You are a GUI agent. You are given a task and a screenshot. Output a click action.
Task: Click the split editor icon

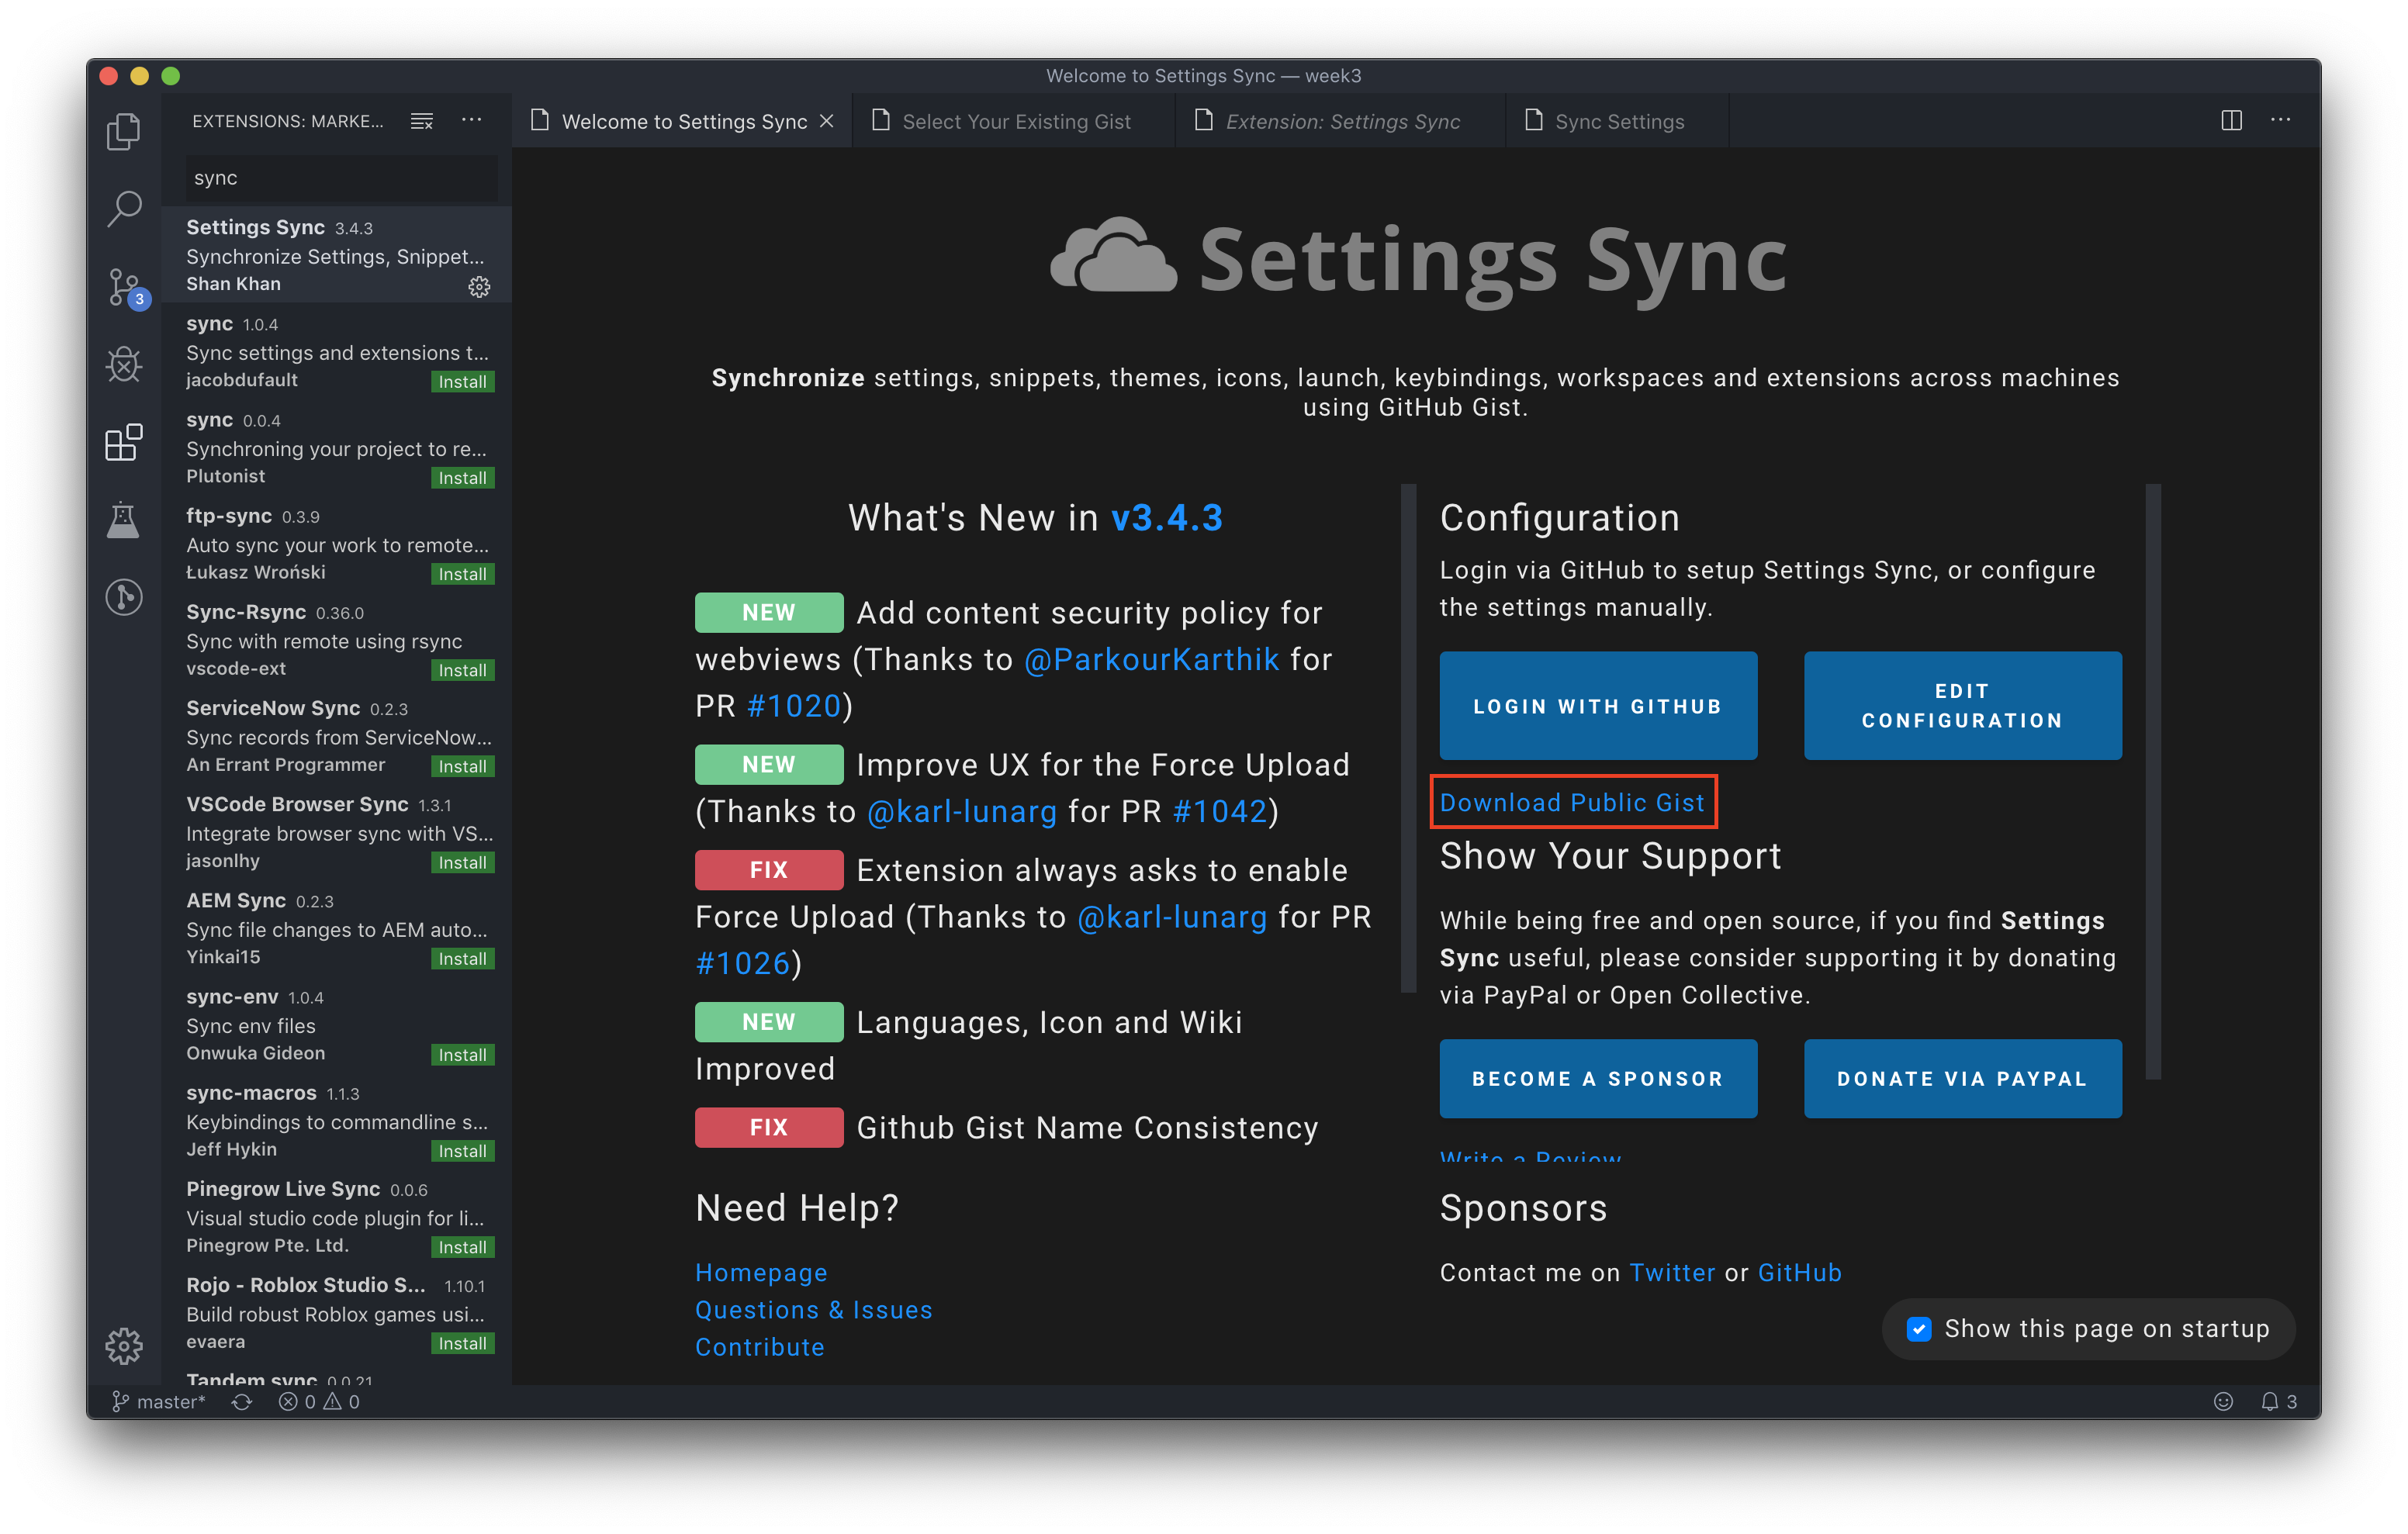2231,120
